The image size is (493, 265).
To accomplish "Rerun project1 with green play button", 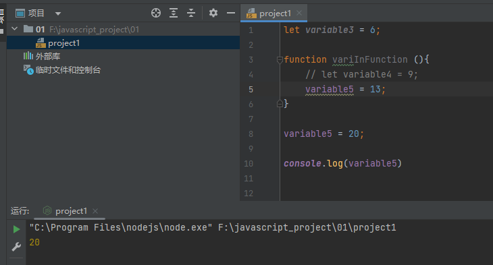I will (16, 229).
